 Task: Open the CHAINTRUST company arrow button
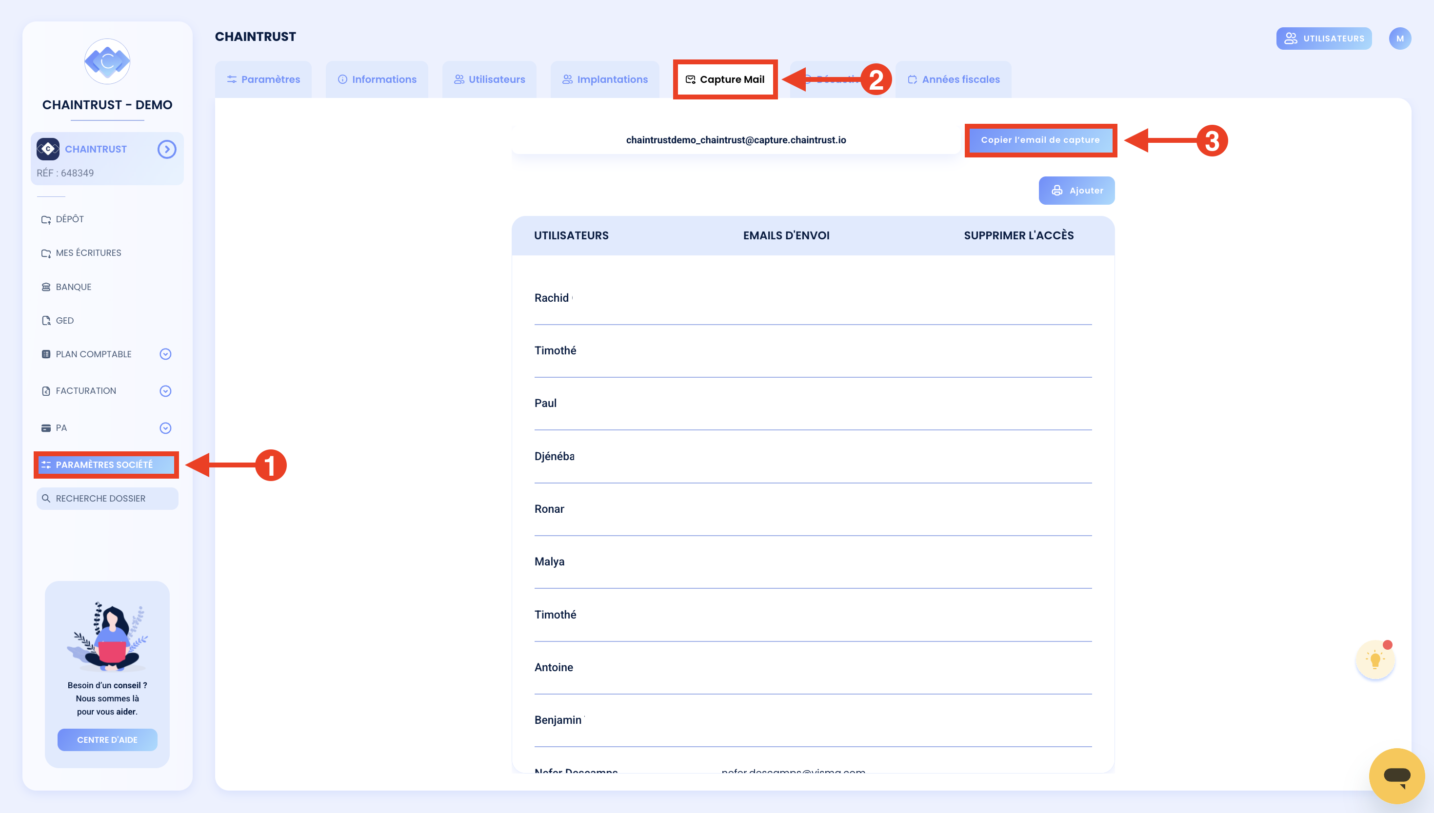pos(166,149)
